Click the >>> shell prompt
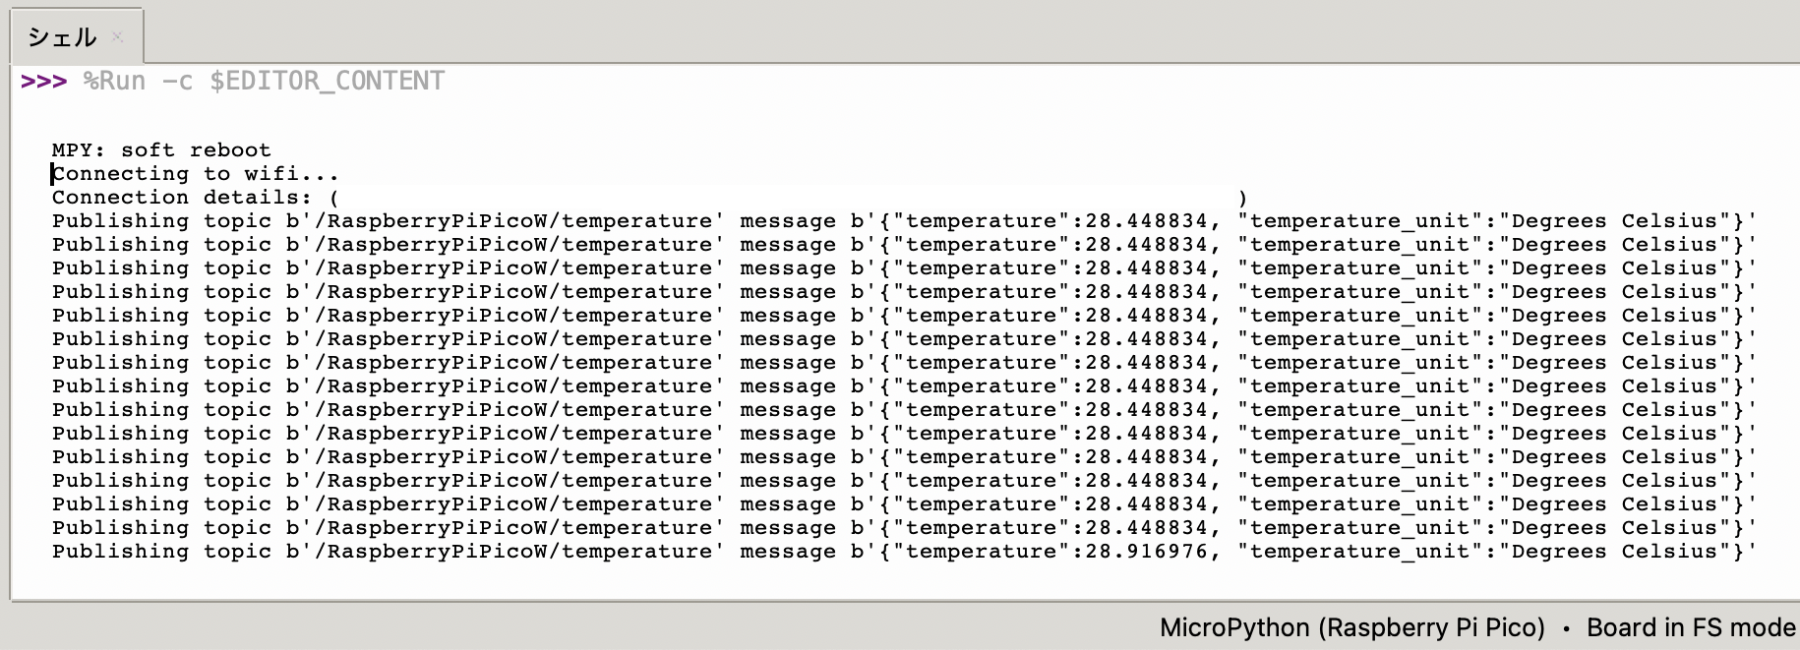 [x=43, y=81]
